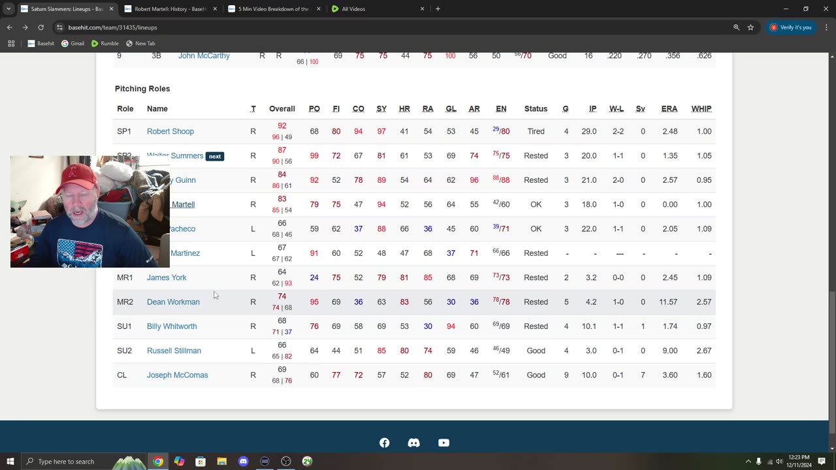Click the 11.57 ERA value for Workman
This screenshot has width=836, height=470.
(668, 302)
